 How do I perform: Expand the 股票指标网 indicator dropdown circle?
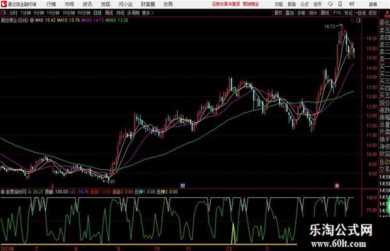(3, 192)
